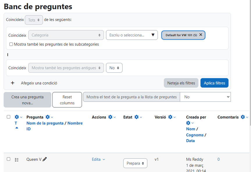
Task: Open gear settings for Accions column
Action: (110, 117)
